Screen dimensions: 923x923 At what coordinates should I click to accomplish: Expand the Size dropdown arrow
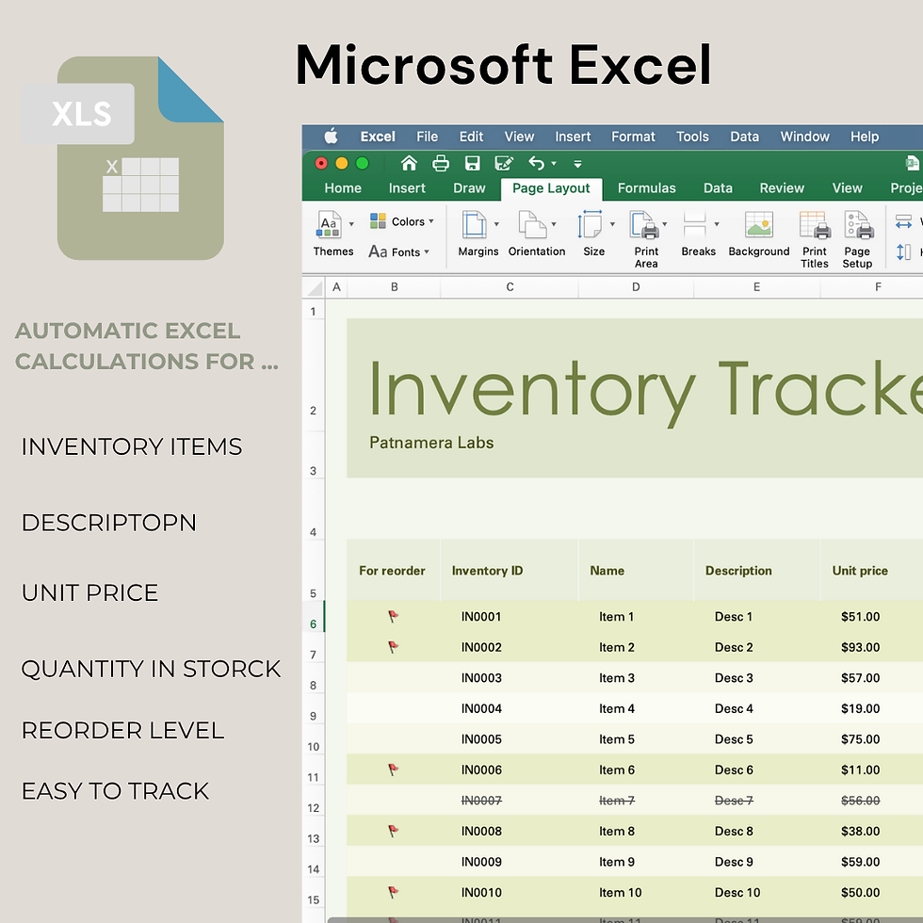(x=612, y=224)
